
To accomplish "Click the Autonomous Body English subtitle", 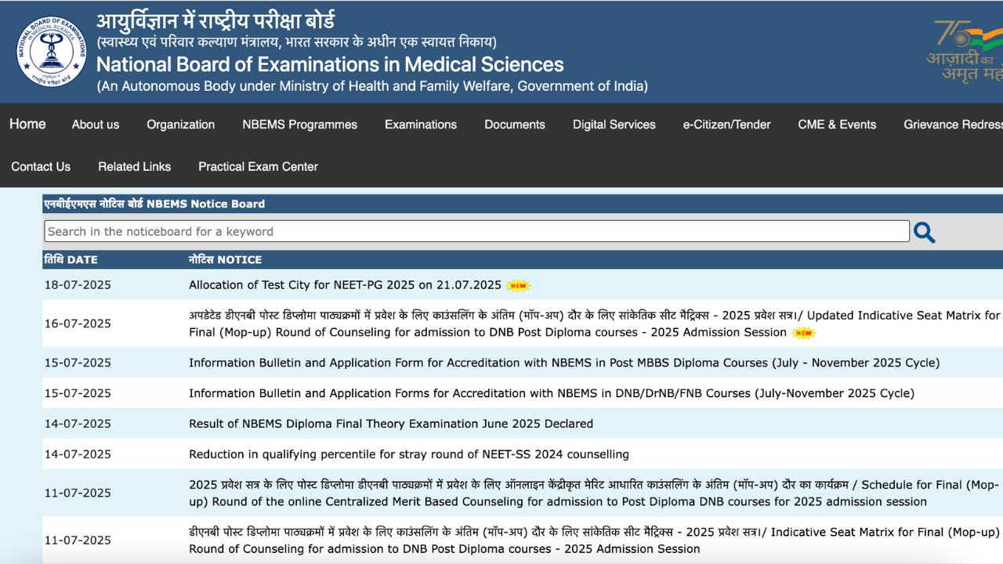I will coord(372,86).
